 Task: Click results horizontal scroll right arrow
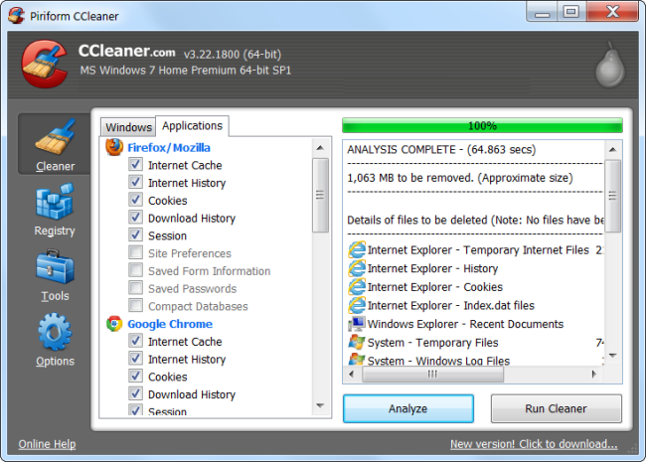tap(594, 375)
